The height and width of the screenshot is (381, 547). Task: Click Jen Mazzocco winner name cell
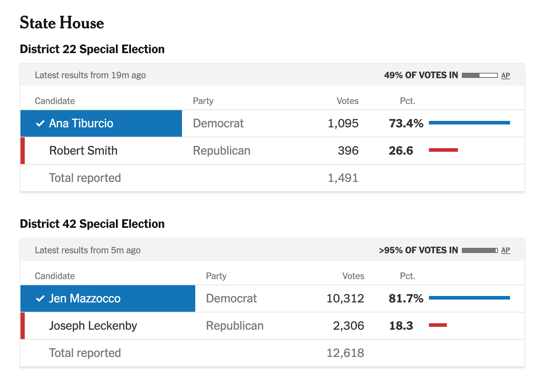tap(108, 298)
